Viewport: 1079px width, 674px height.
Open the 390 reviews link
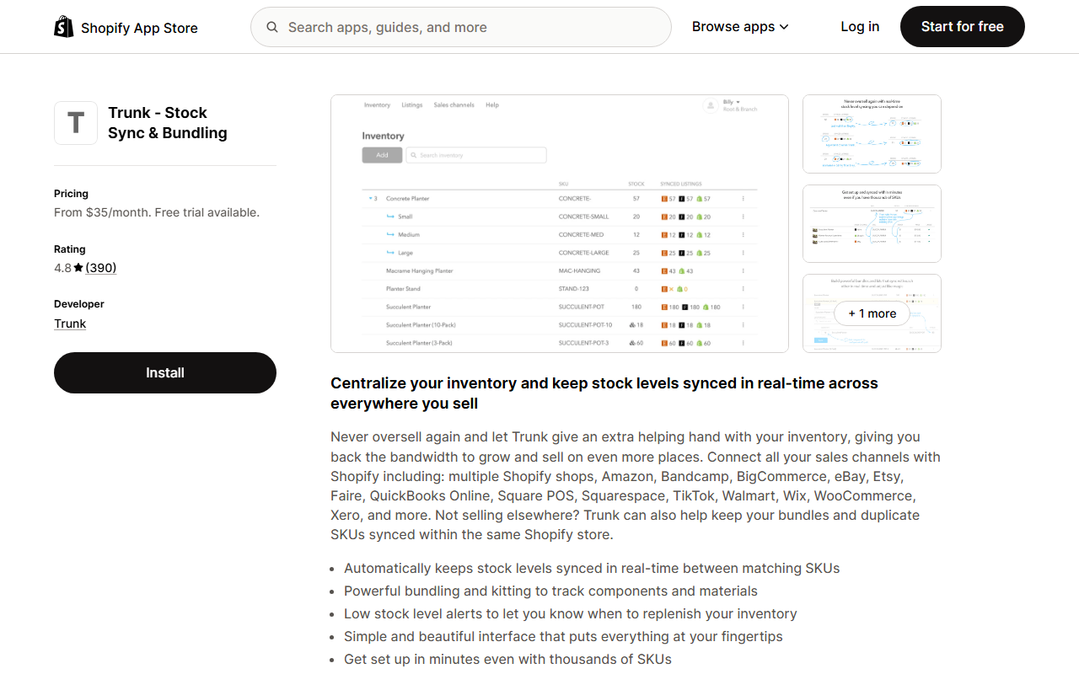[x=101, y=268]
